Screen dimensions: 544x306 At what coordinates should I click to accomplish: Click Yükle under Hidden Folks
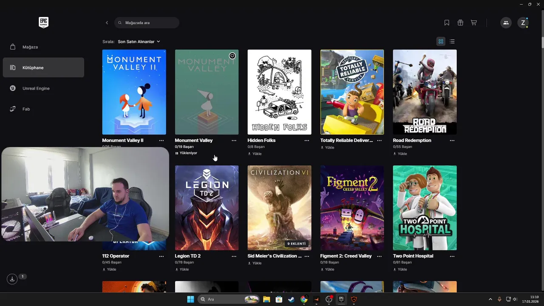point(255,154)
